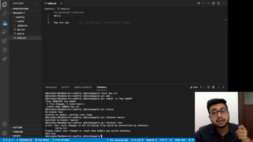Open the Run and Debug view
Image resolution: width=253 pixels, height=142 pixels.
click(4, 32)
